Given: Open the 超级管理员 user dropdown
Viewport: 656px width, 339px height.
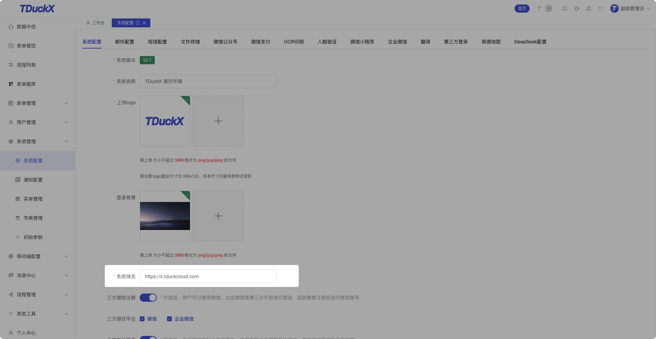Looking at the screenshot, I should pos(630,9).
